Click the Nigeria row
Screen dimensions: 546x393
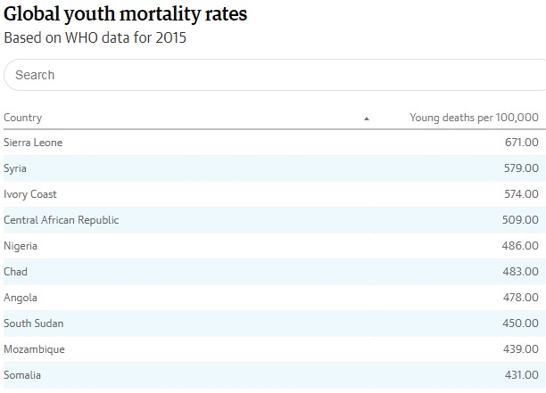(21, 246)
